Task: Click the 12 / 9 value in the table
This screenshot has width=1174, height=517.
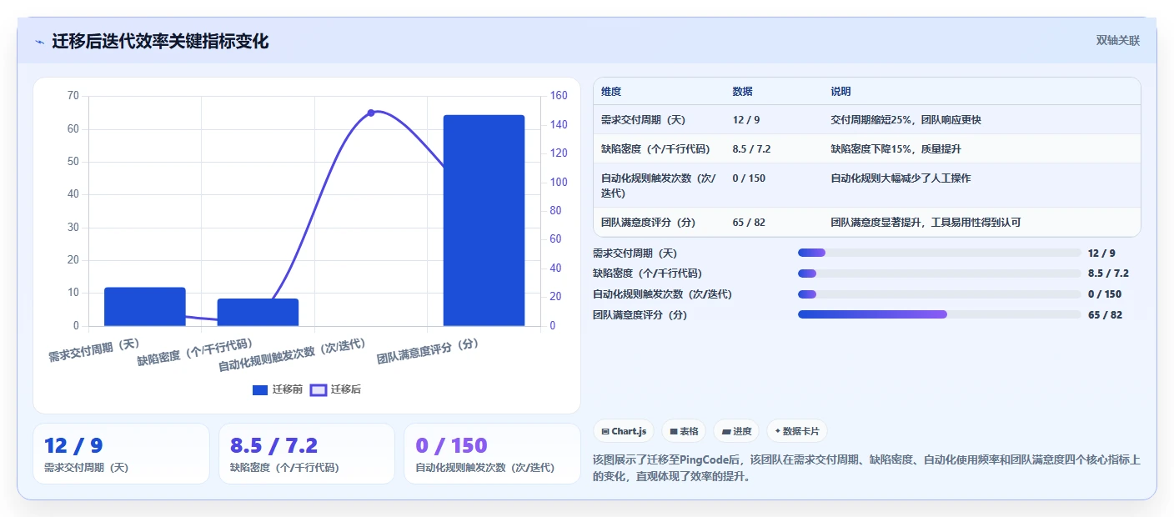Action: point(746,120)
